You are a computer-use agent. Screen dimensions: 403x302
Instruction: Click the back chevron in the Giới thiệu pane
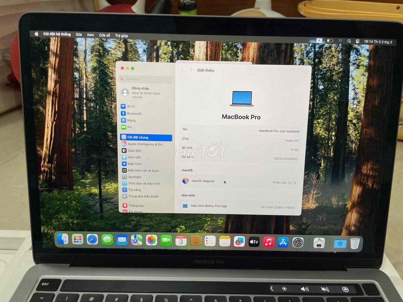(x=182, y=70)
